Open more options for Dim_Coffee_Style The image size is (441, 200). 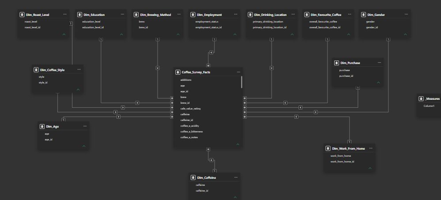click(79, 69)
